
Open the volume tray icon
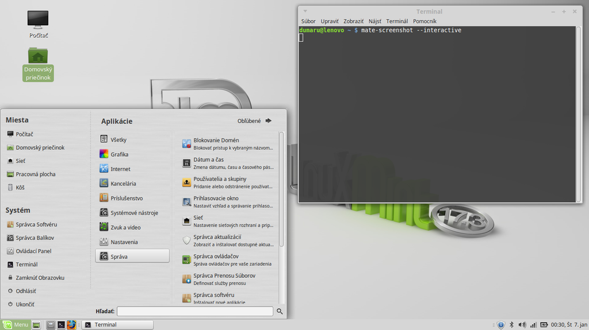click(522, 325)
